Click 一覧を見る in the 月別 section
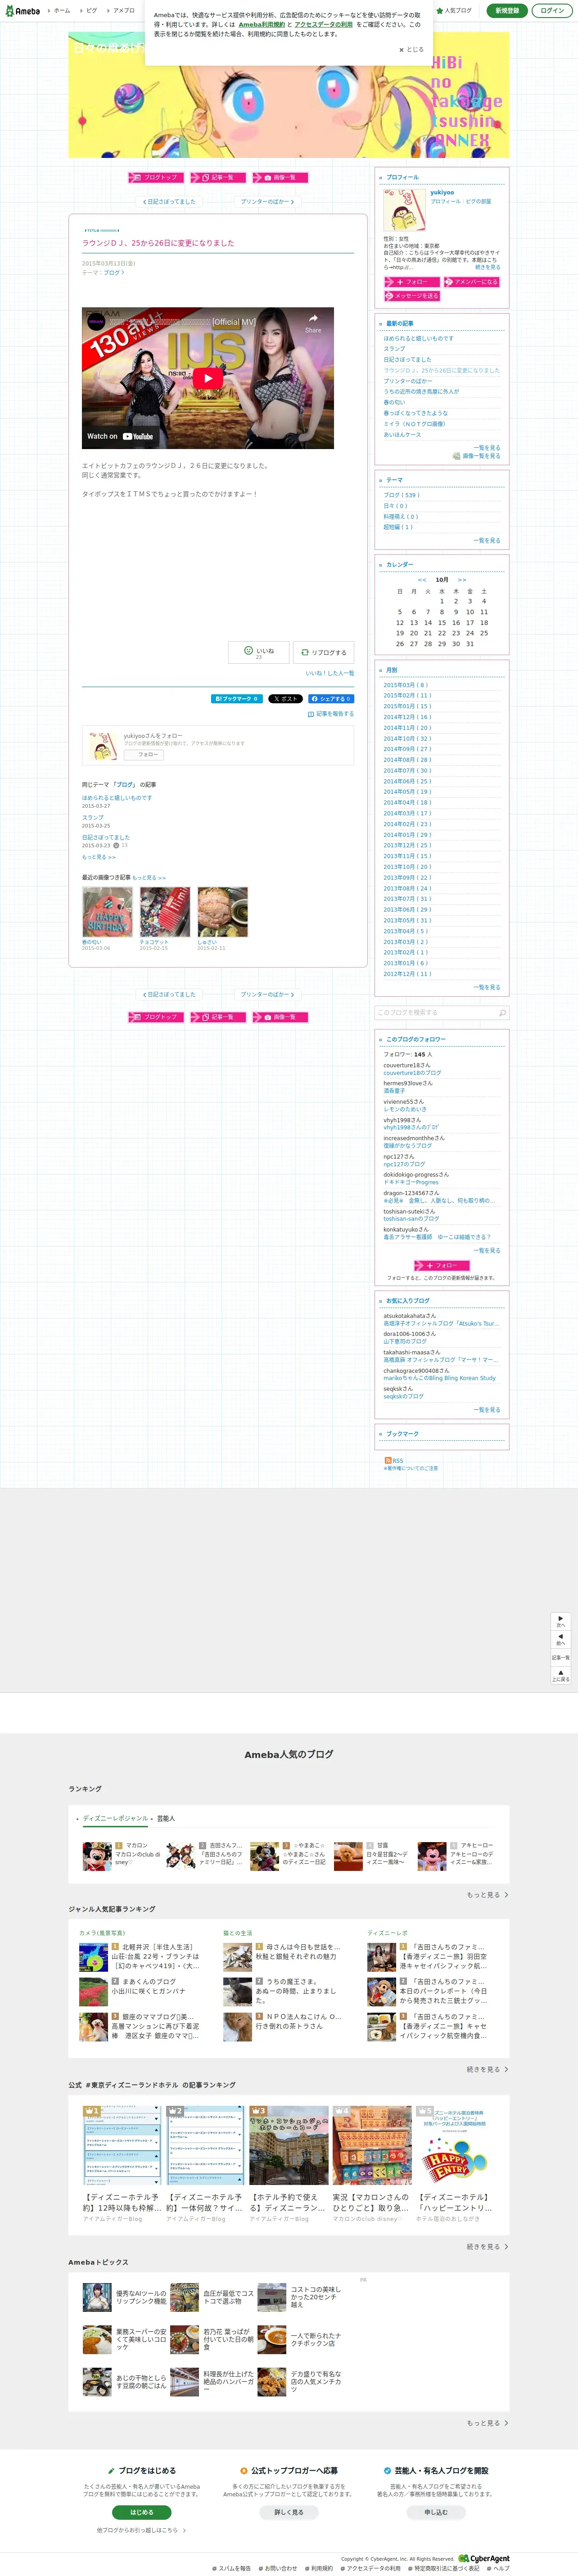Image resolution: width=578 pixels, height=2576 pixels. coord(487,987)
